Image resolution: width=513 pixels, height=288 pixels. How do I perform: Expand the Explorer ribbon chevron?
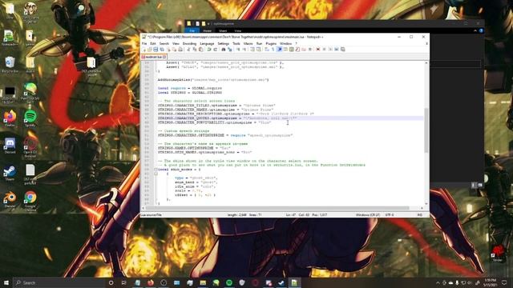tap(475, 30)
